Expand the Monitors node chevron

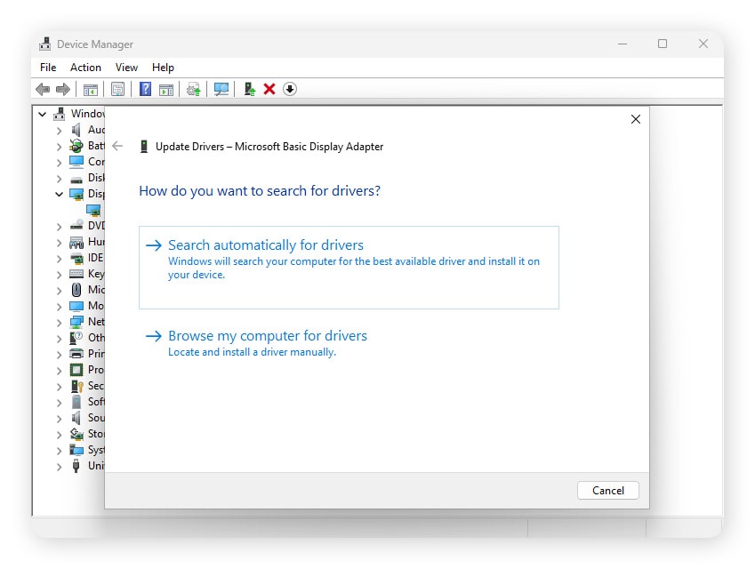(59, 307)
